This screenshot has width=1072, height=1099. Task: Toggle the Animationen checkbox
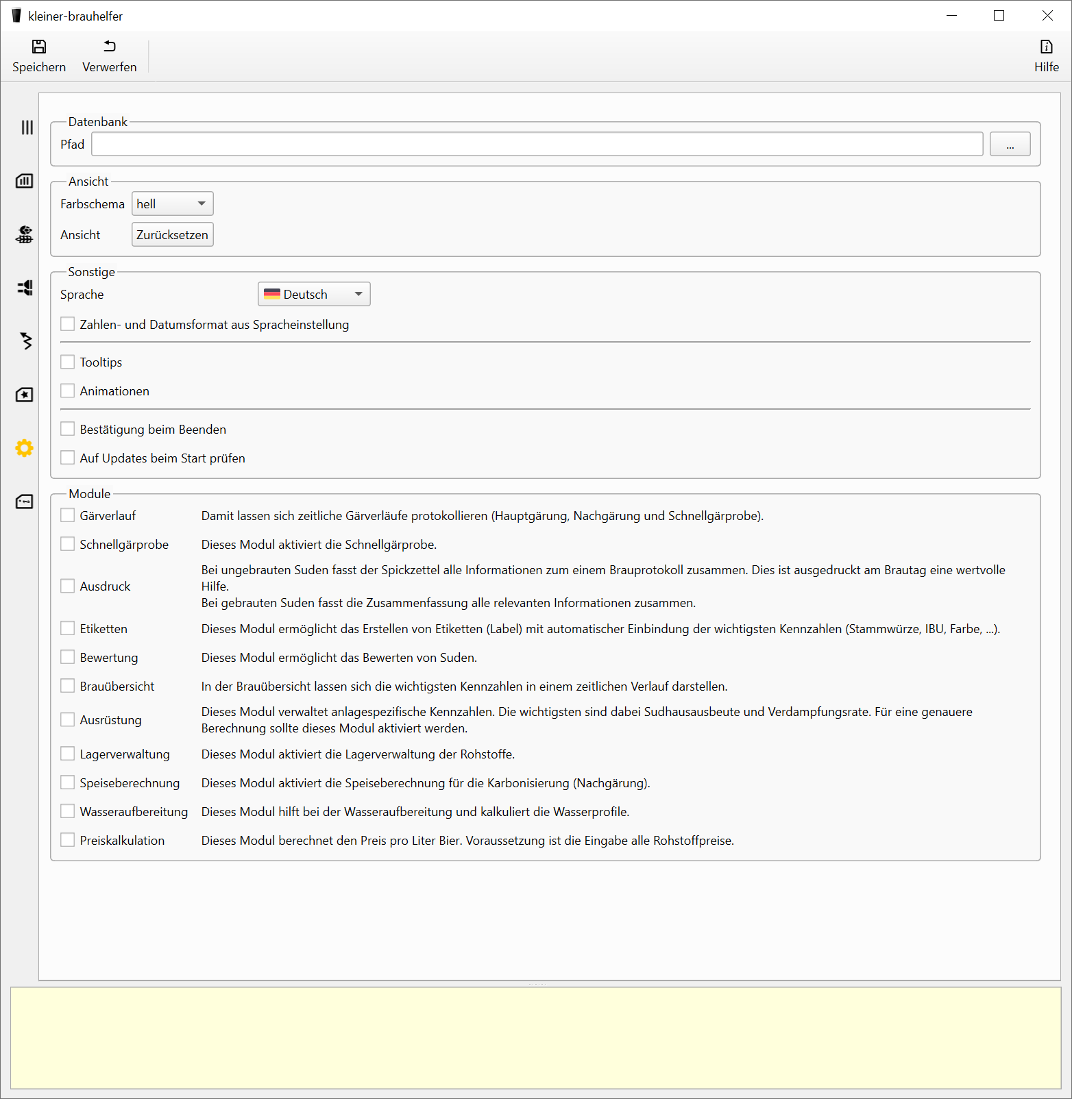[68, 391]
